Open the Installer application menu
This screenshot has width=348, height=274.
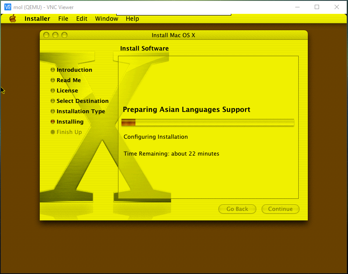coord(37,19)
